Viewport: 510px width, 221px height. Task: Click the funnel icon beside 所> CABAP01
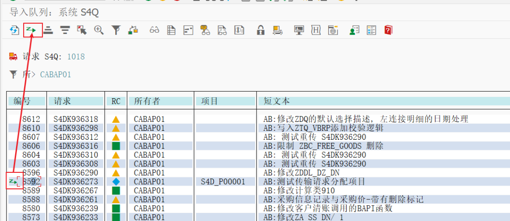click(x=13, y=75)
